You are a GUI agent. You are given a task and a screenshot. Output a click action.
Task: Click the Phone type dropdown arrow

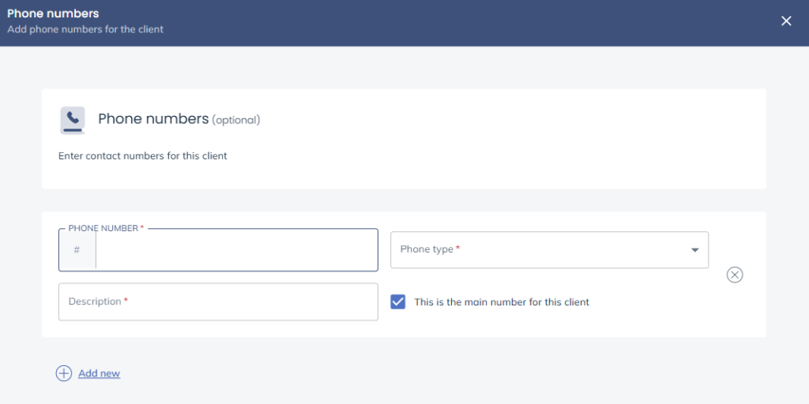[x=695, y=250]
